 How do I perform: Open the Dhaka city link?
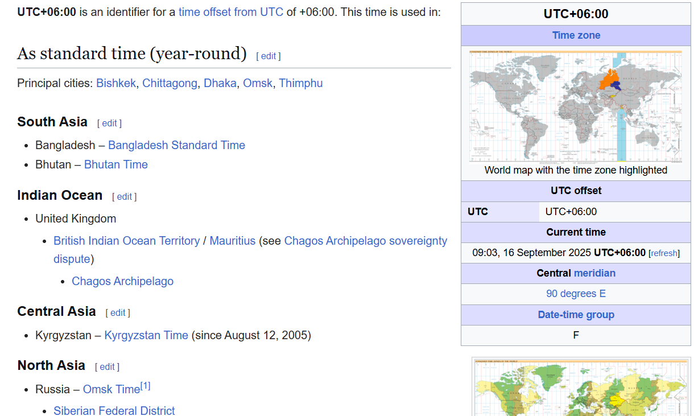pyautogui.click(x=220, y=83)
